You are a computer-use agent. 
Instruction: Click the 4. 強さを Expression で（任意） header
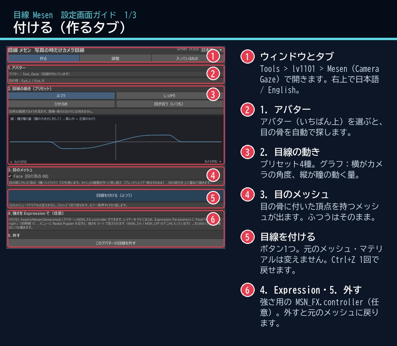click(x=36, y=213)
